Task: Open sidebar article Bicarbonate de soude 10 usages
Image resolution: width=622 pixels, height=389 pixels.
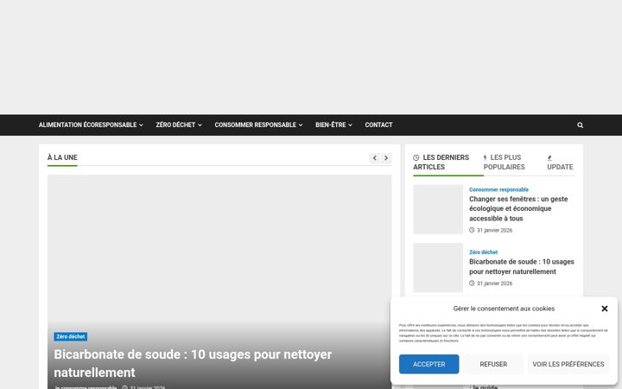Action: point(522,267)
